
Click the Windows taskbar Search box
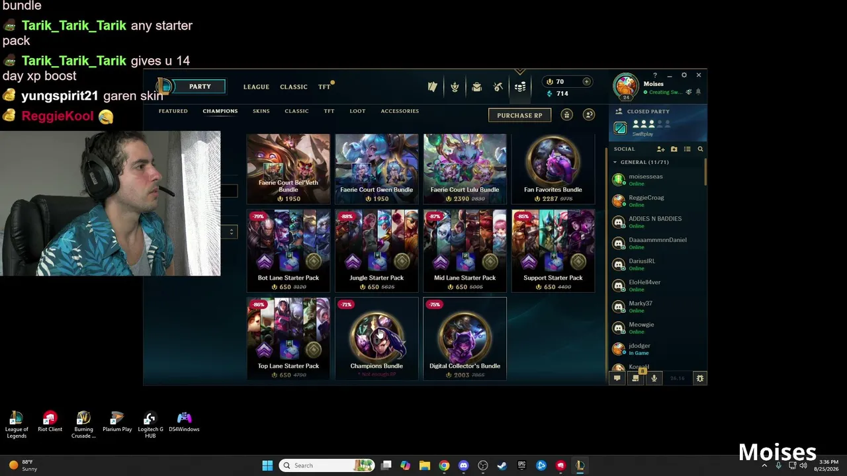coord(327,465)
